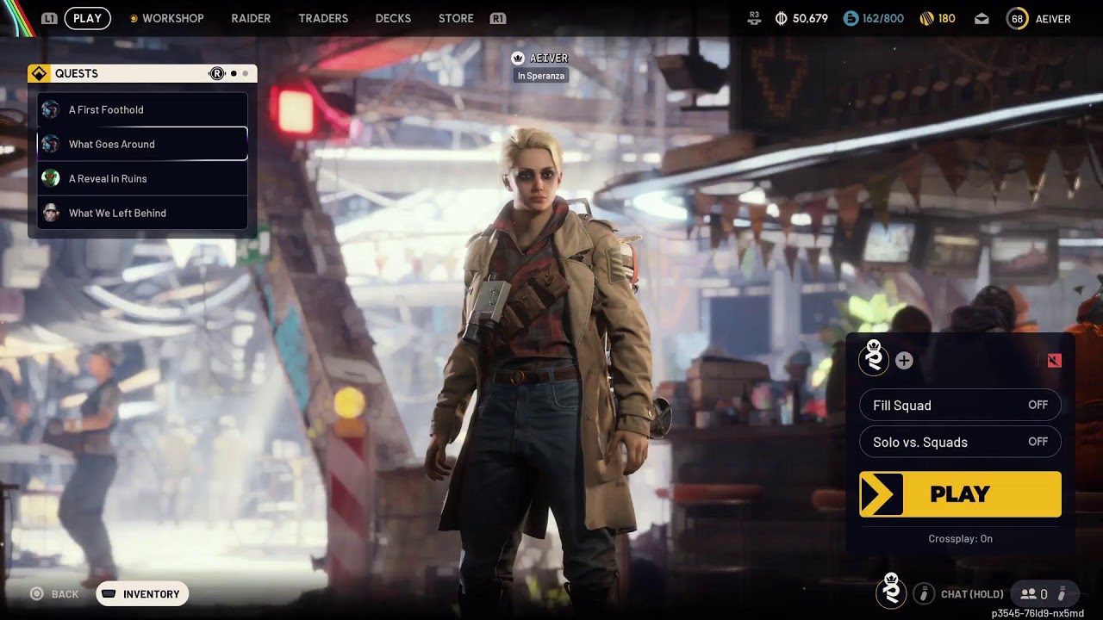Click the L1 bumper icon
1103x620 pixels.
50,18
